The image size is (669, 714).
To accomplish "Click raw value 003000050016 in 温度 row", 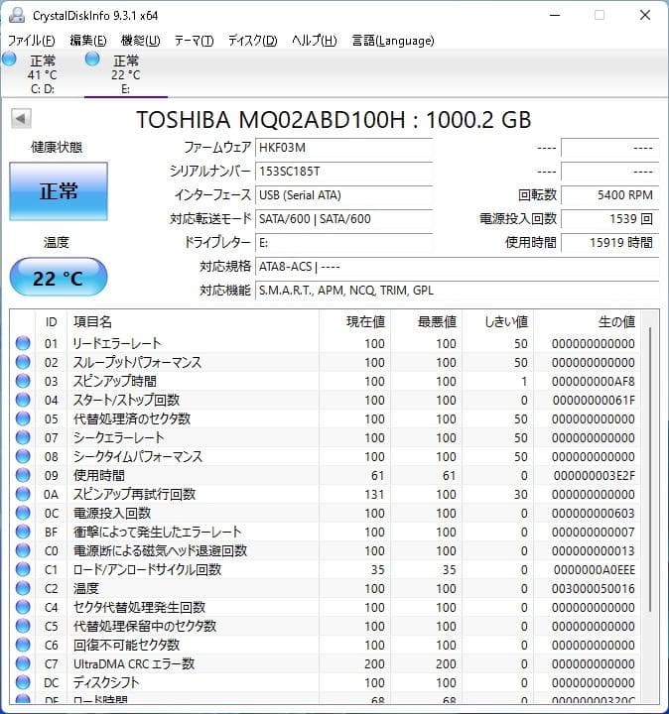I will 594,588.
